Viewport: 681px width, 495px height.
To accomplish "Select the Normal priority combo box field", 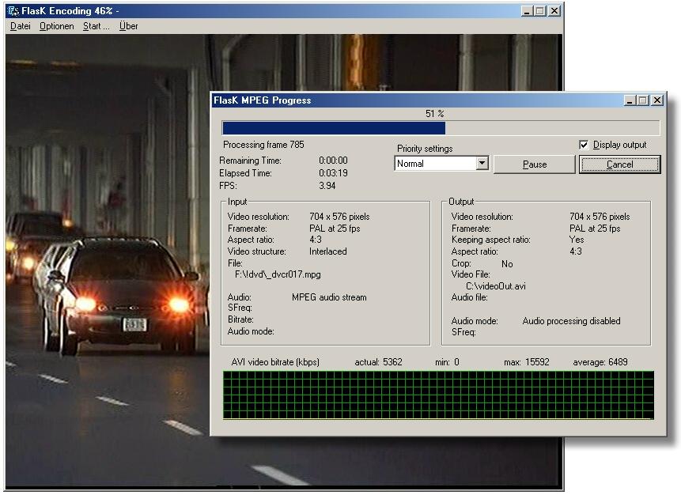I will point(434,164).
